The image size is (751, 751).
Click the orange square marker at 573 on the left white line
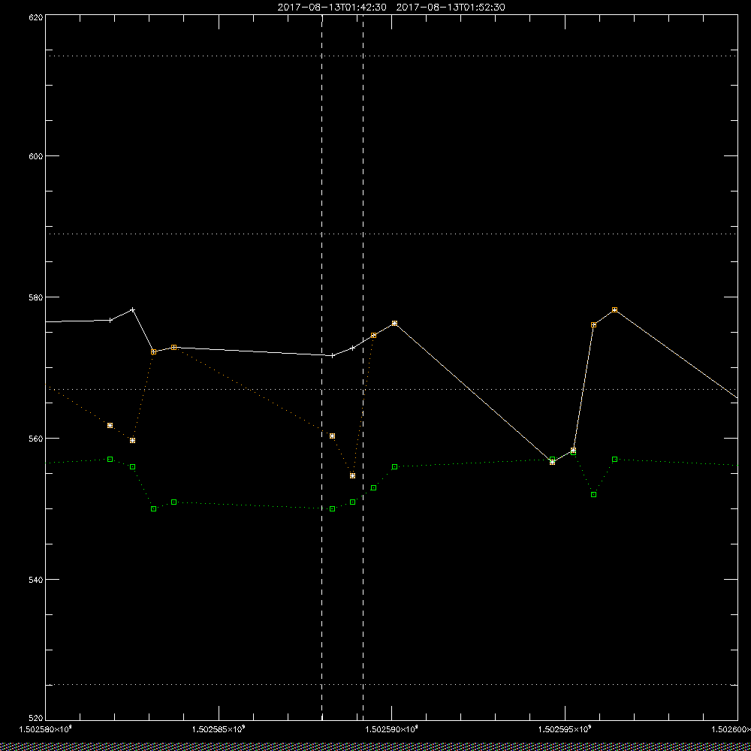(174, 347)
